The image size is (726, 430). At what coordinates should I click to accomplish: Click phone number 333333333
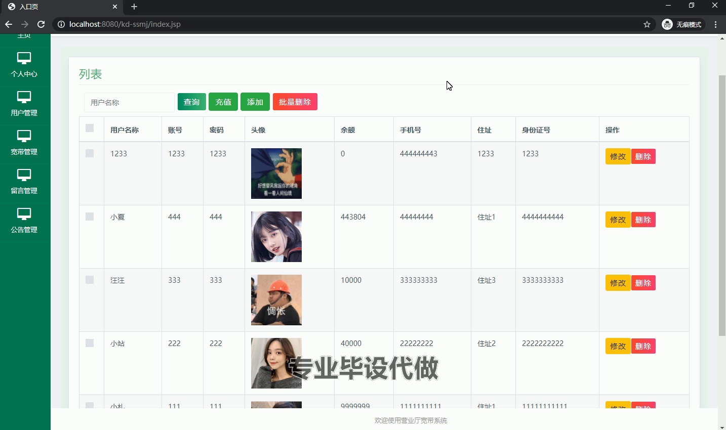pyautogui.click(x=419, y=280)
